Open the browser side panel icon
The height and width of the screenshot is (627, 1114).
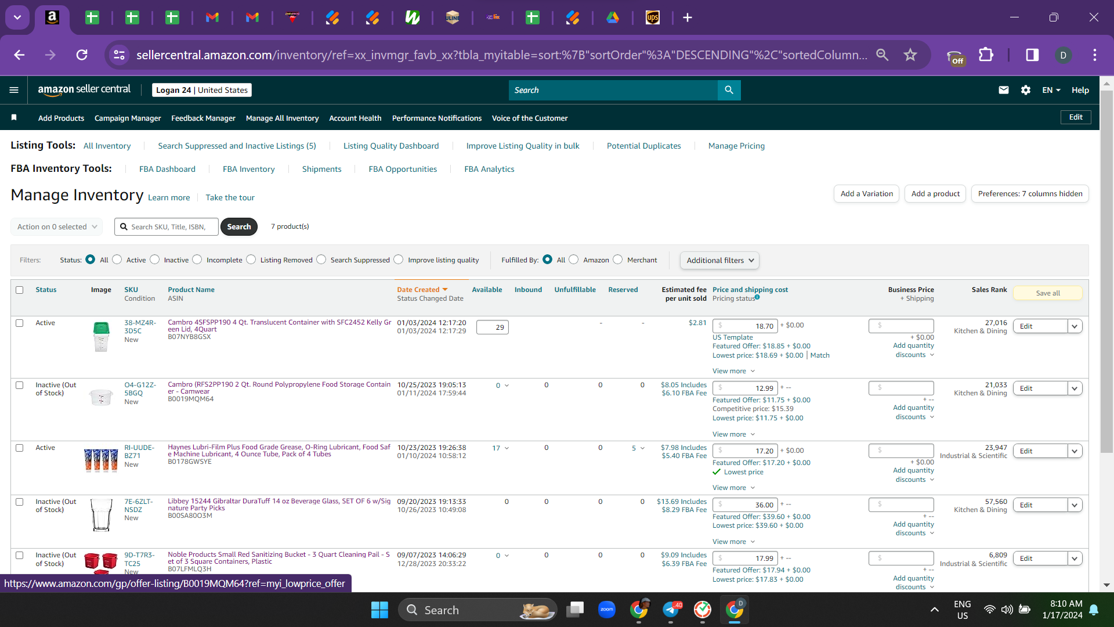(1032, 55)
